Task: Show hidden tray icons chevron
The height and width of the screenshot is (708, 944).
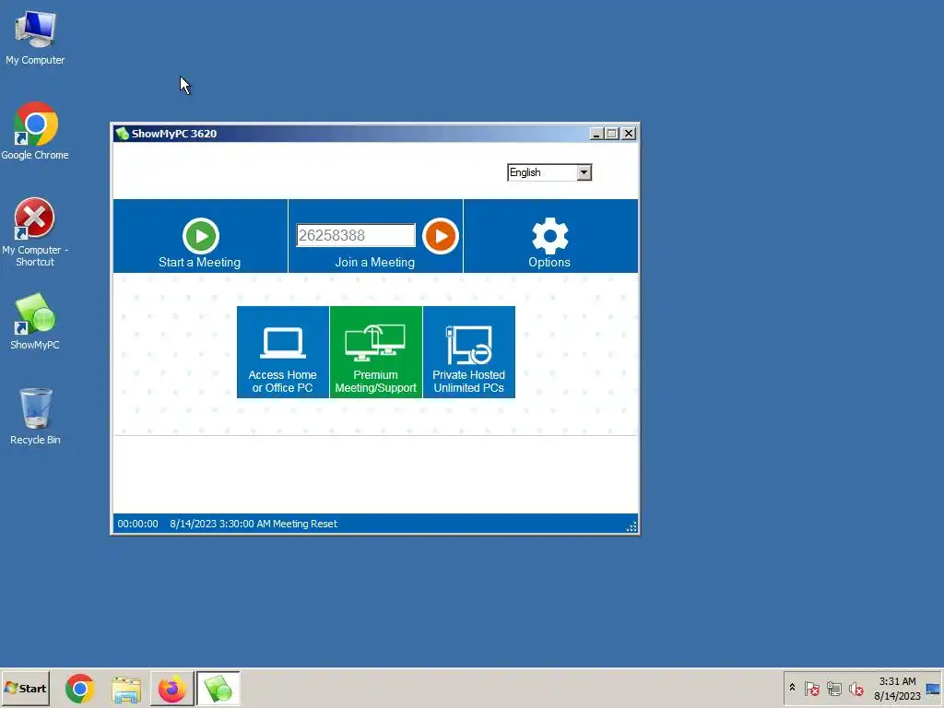Action: click(792, 688)
